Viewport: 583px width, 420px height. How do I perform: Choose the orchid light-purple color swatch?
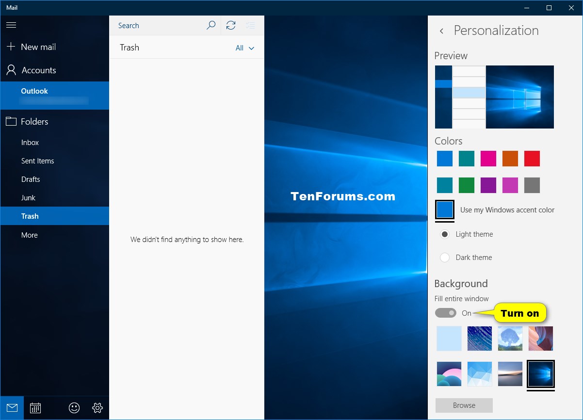(x=510, y=185)
